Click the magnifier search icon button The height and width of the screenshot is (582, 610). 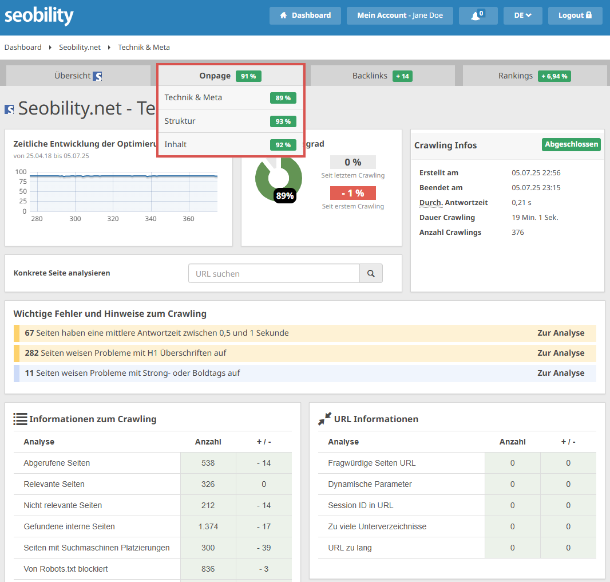[x=371, y=273]
